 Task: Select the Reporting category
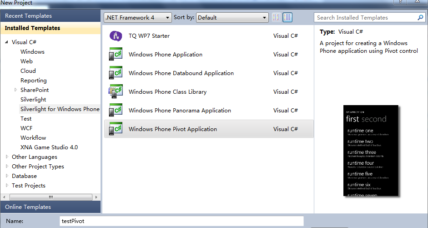click(x=34, y=81)
